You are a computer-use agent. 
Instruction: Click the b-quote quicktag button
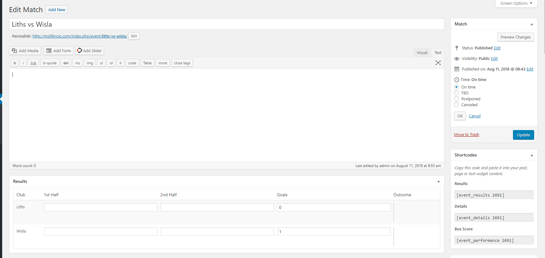tap(50, 63)
